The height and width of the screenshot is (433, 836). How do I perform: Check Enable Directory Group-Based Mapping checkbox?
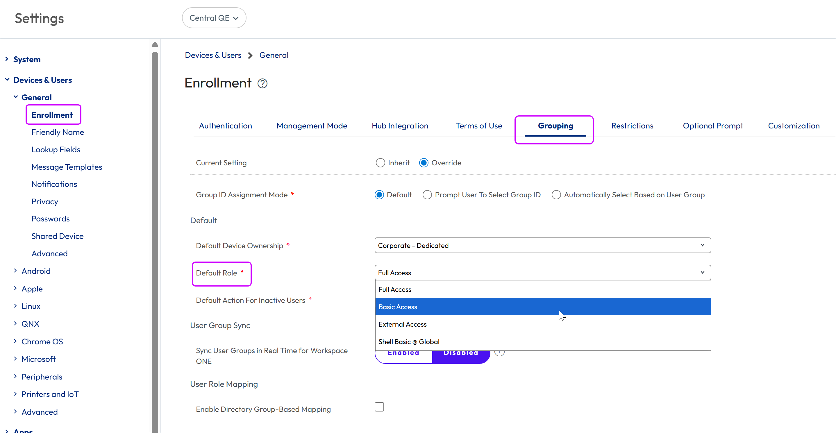pyautogui.click(x=379, y=407)
